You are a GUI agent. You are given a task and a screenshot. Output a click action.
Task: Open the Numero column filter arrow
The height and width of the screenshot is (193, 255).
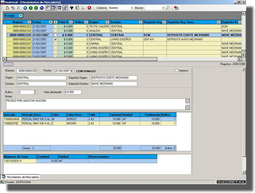click(29, 22)
